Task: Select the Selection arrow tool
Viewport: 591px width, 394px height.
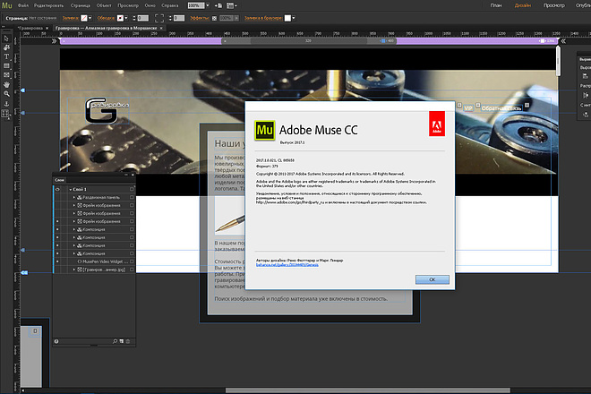Action: point(6,39)
